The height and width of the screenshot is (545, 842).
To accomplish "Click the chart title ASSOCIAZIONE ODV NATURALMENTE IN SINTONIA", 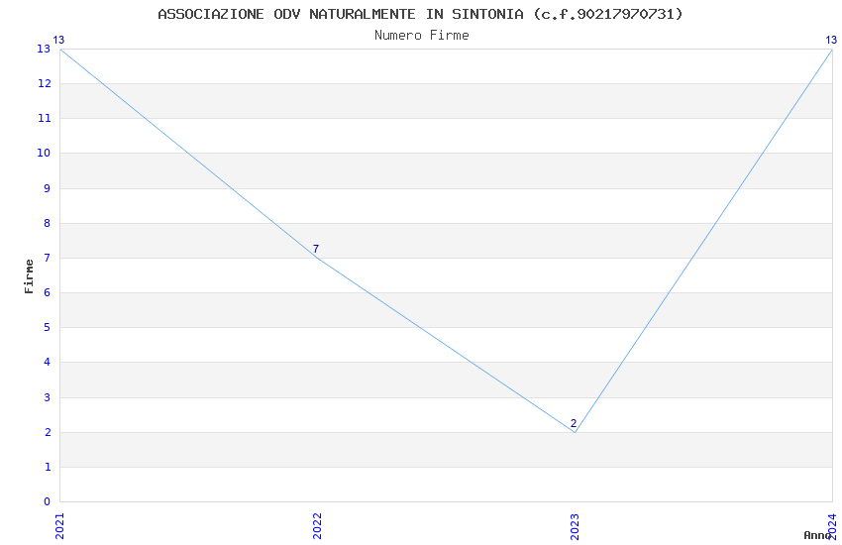I will 420,14.
